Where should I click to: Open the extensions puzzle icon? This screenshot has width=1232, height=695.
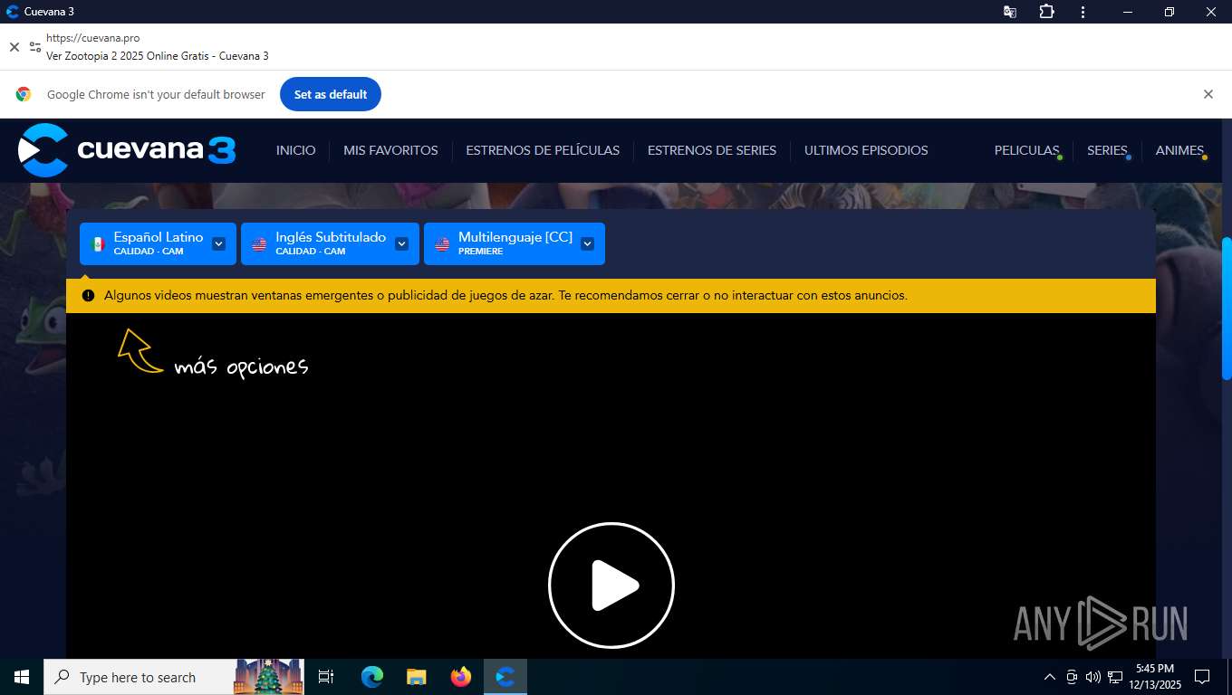(x=1046, y=12)
